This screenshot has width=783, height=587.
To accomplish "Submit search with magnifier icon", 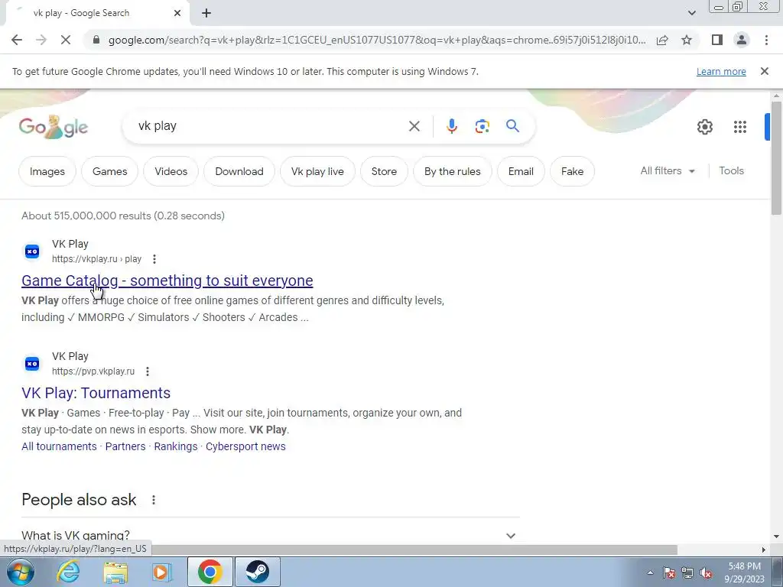I will tap(512, 126).
